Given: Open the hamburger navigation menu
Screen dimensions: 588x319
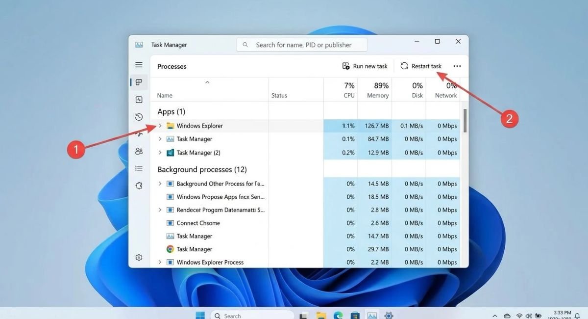Looking at the screenshot, I should (139, 65).
